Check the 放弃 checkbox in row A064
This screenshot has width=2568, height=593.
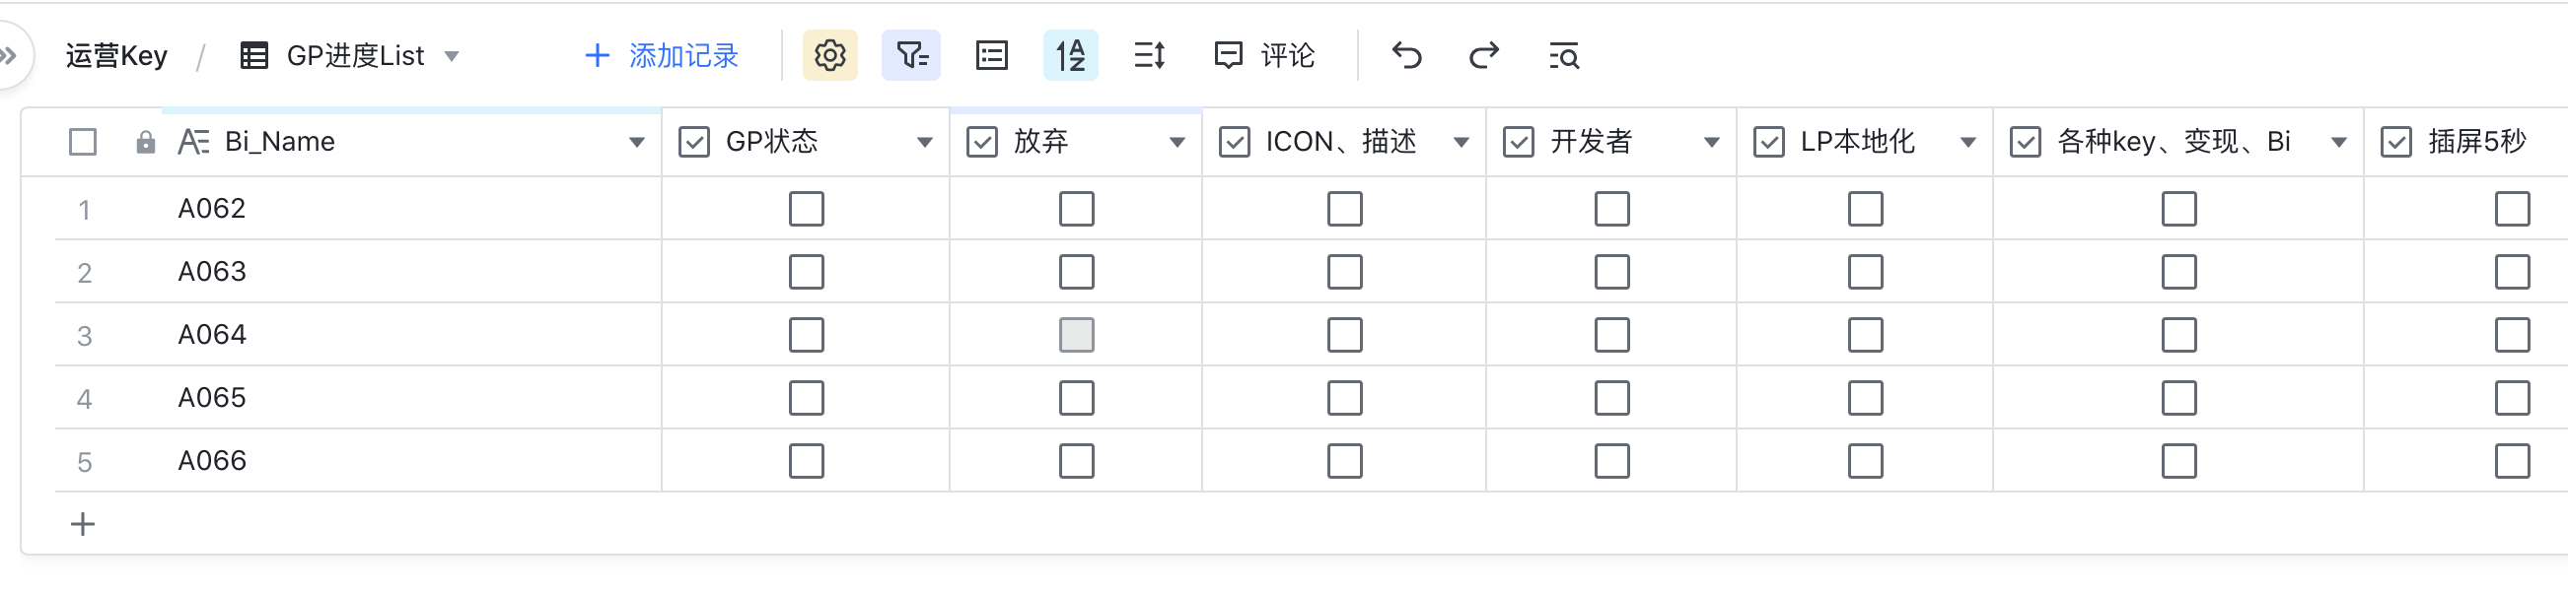click(1076, 335)
